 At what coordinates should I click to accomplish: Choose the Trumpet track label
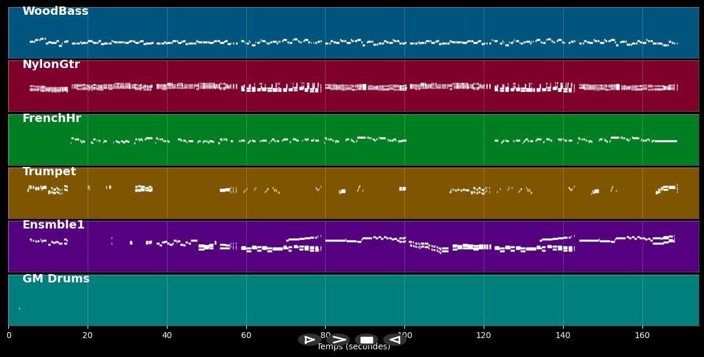coord(49,172)
